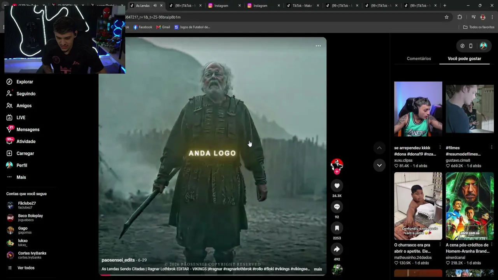Open Chrome extensions puzzle icon
498x280 pixels.
[x=460, y=17]
